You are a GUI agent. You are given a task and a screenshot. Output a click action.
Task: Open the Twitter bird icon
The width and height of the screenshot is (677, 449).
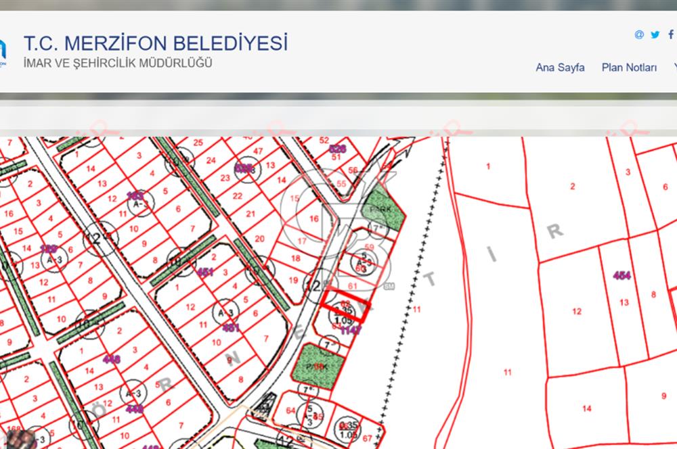point(655,34)
